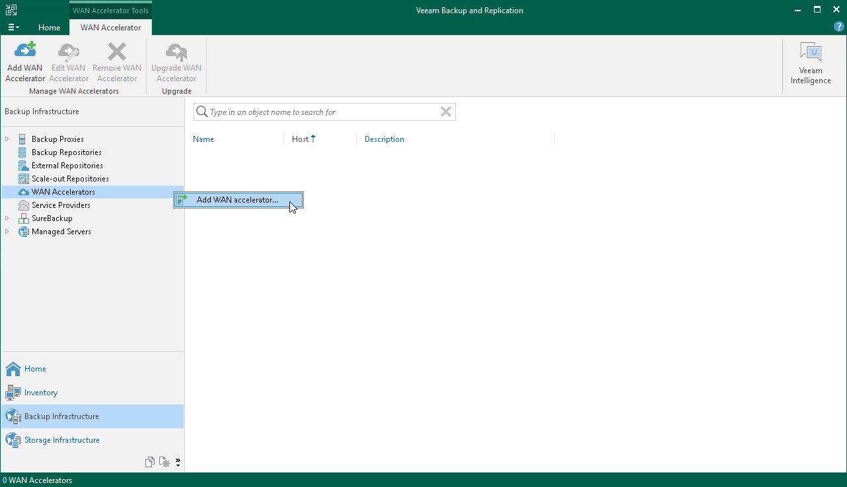Click the Edit WAN Accelerator ribbon button
This screenshot has height=487, width=847.
(69, 62)
